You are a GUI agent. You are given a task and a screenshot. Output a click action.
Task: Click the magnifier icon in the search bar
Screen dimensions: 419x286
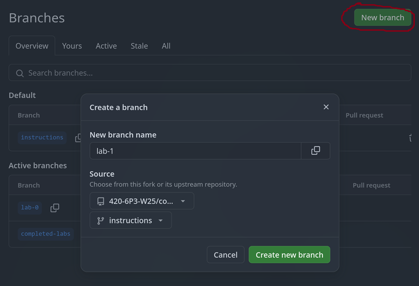pos(20,73)
